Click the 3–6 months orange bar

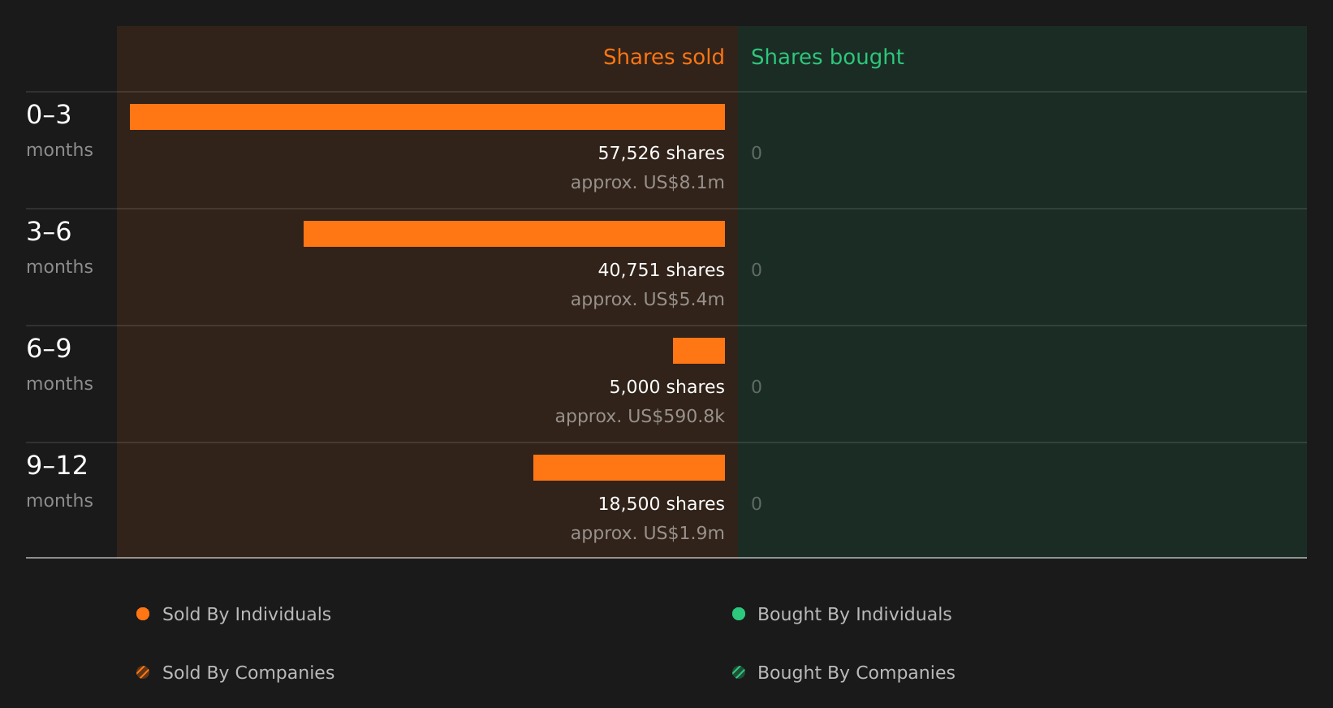click(x=514, y=234)
